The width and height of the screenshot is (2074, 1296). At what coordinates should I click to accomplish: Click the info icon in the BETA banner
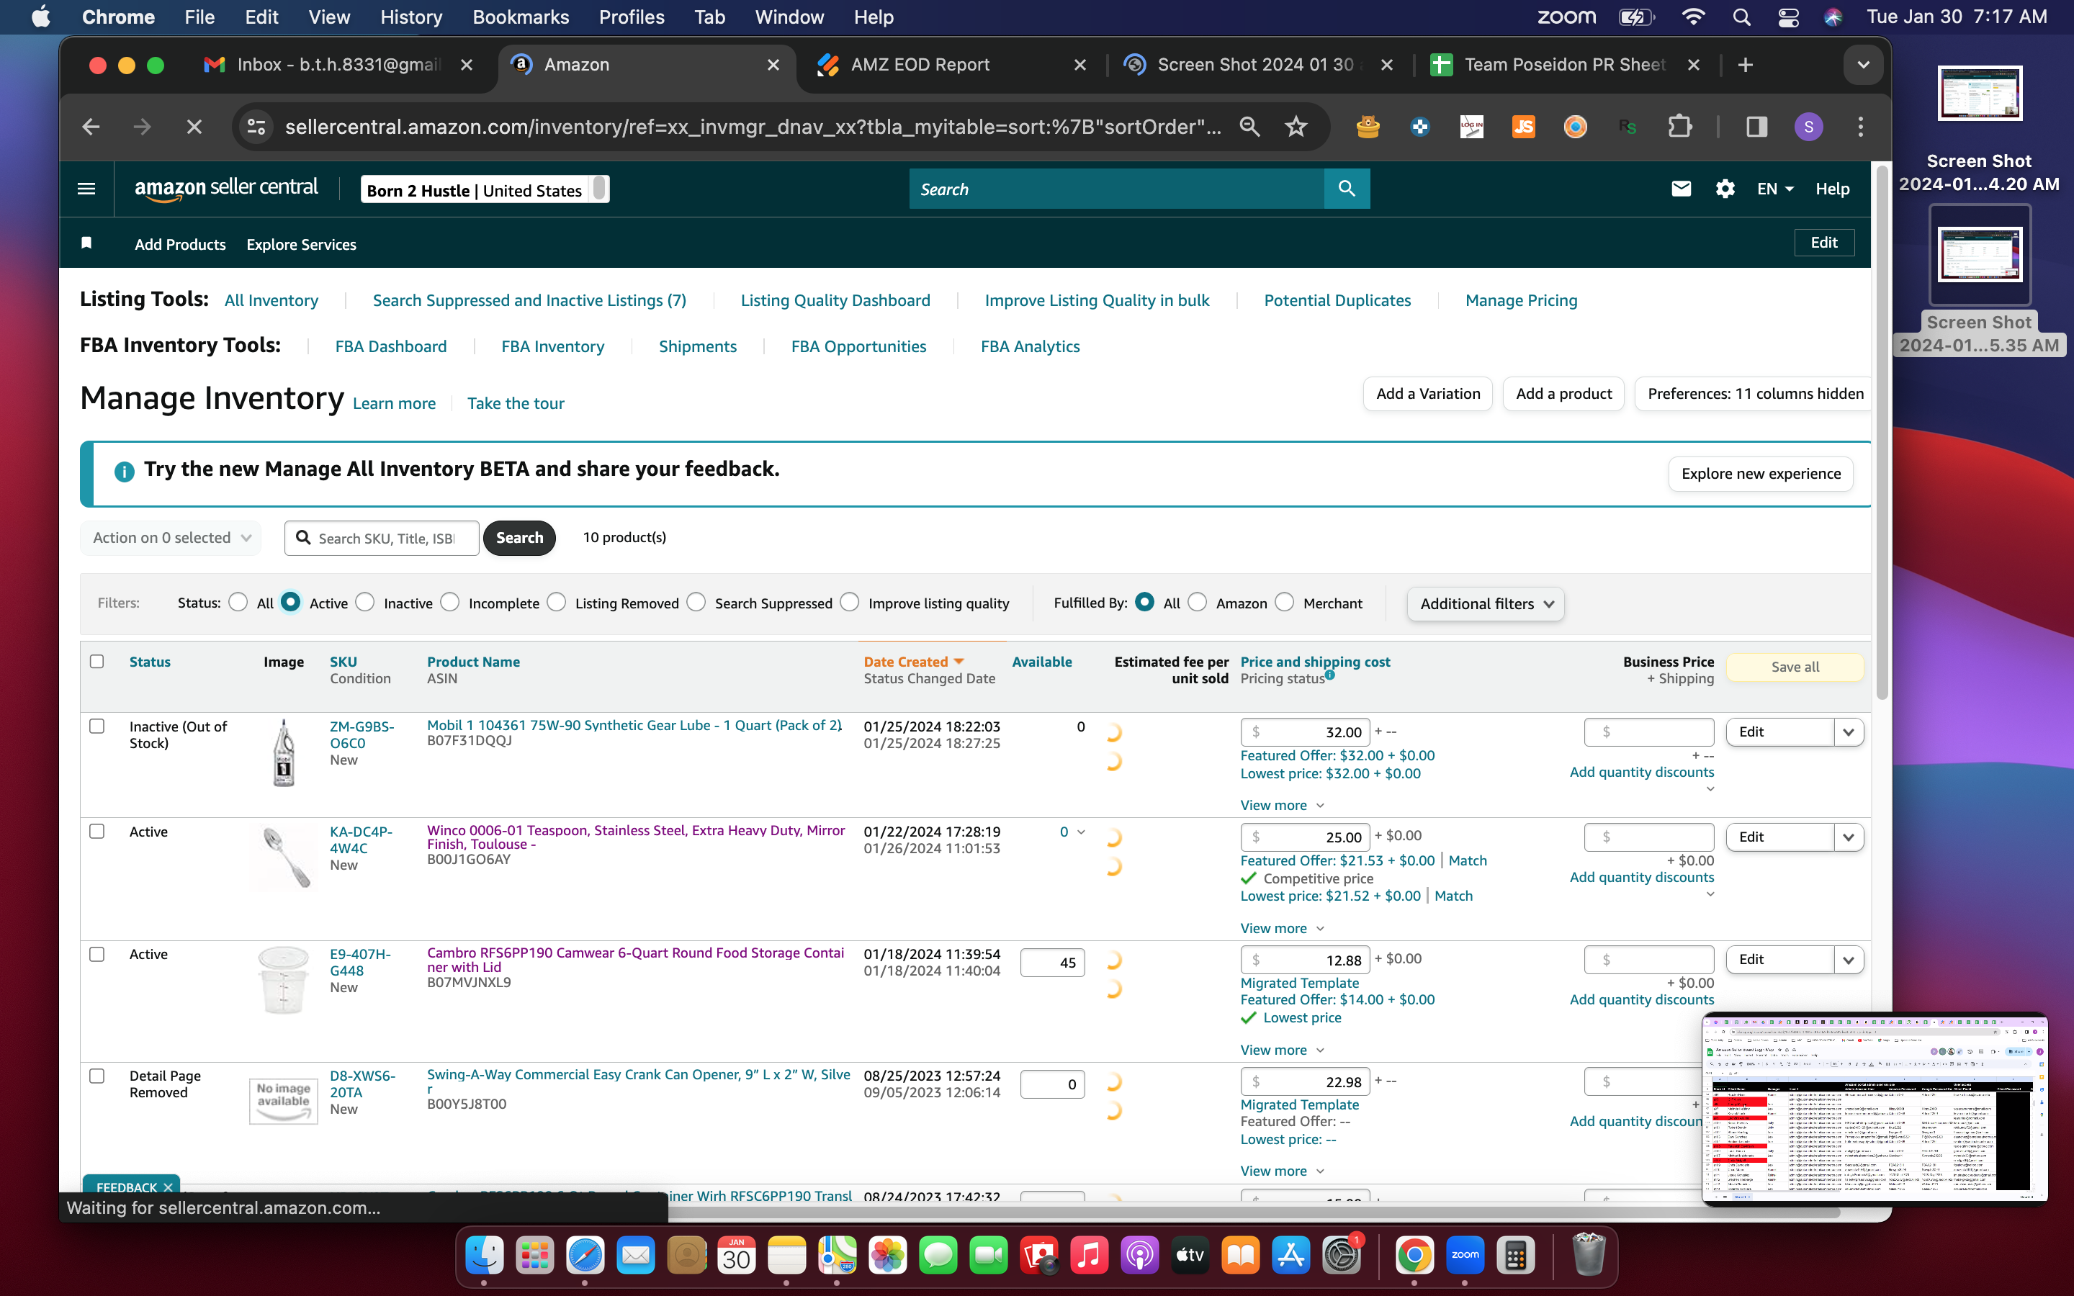(125, 472)
